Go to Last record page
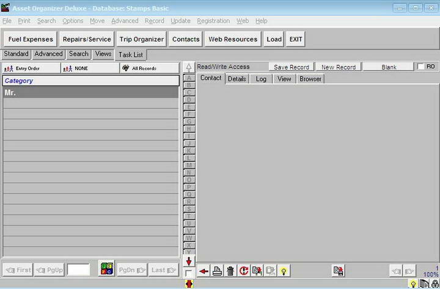This screenshot has width=440, height=289. [x=164, y=270]
